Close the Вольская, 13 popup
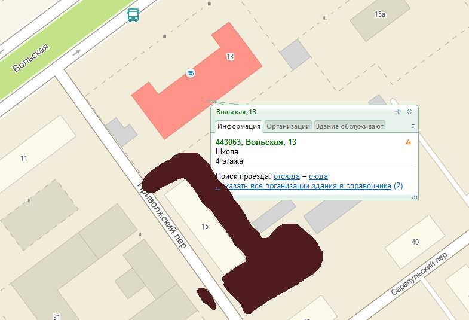The width and height of the screenshot is (469, 320). point(409,112)
